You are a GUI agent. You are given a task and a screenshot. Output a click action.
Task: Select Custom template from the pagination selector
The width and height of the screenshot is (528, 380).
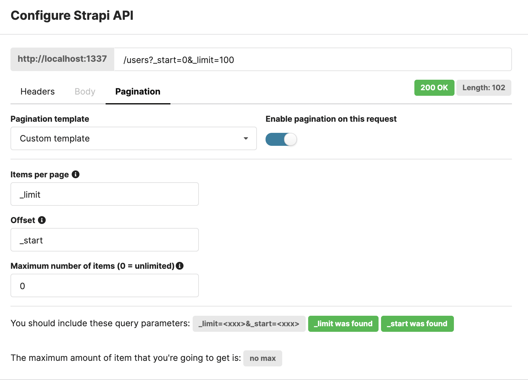click(124, 138)
